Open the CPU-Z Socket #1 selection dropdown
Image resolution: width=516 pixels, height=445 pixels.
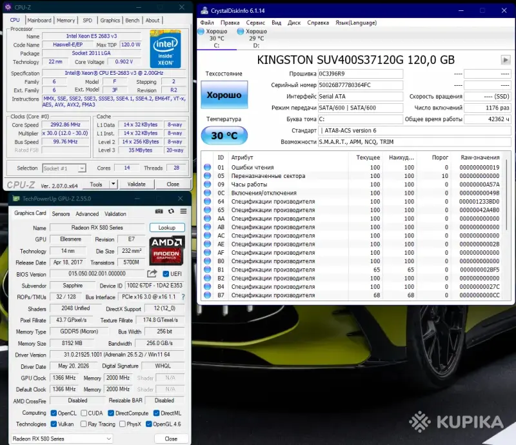pos(64,168)
